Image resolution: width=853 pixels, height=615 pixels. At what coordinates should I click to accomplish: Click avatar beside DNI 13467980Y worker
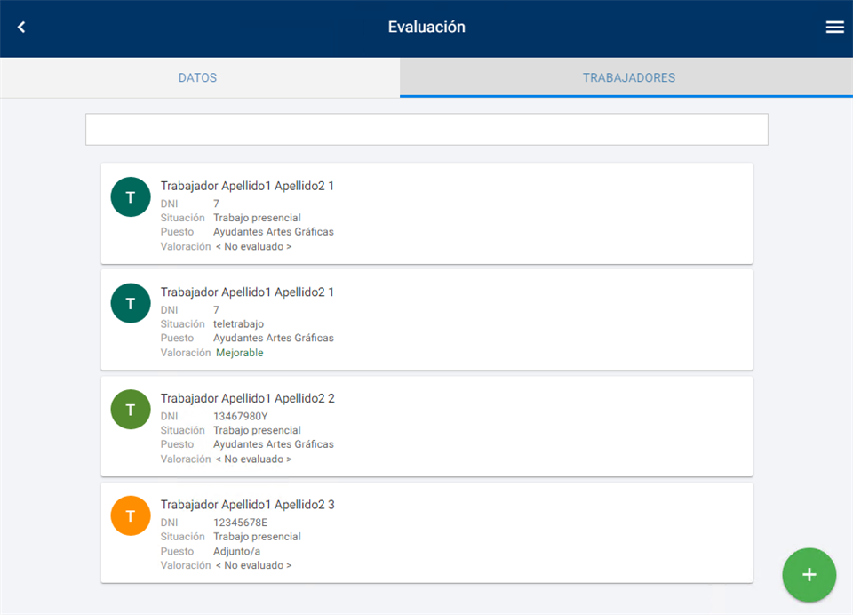pos(131,410)
